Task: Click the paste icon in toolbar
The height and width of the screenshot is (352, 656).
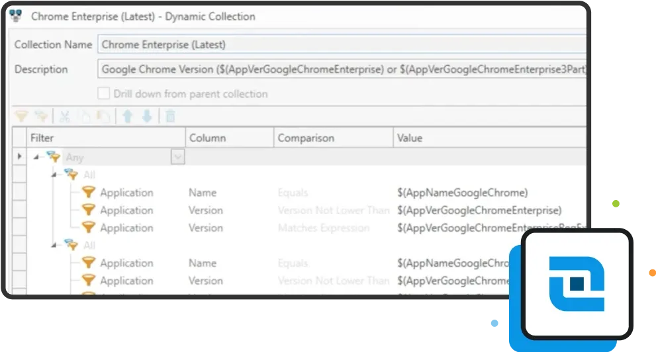Action: click(103, 116)
